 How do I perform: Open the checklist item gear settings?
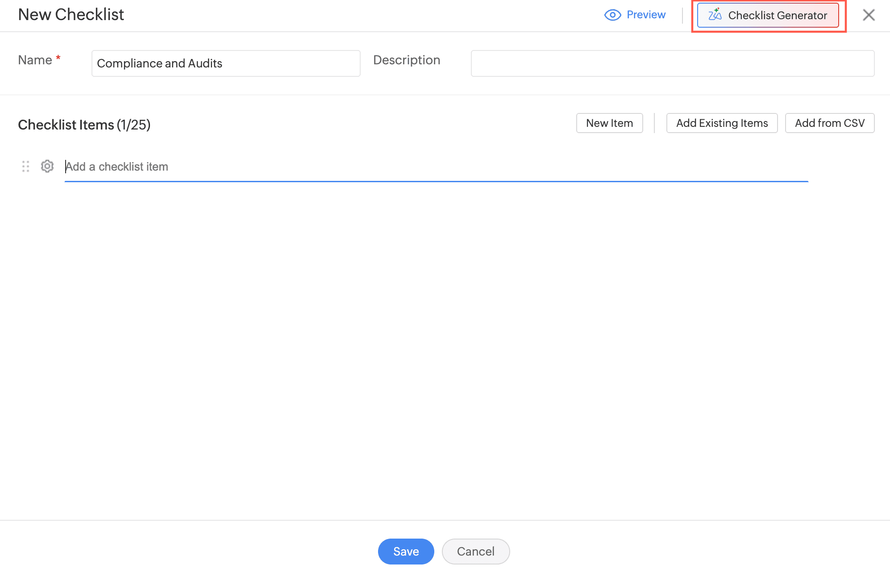47,166
